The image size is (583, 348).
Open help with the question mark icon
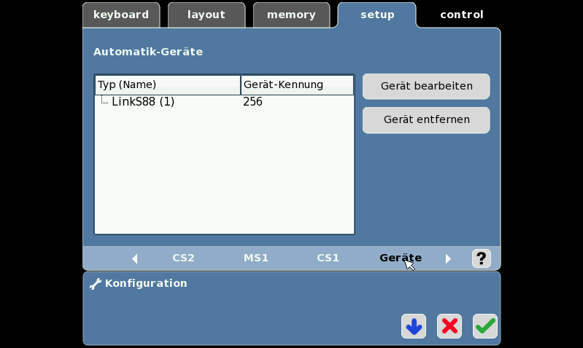(x=481, y=258)
